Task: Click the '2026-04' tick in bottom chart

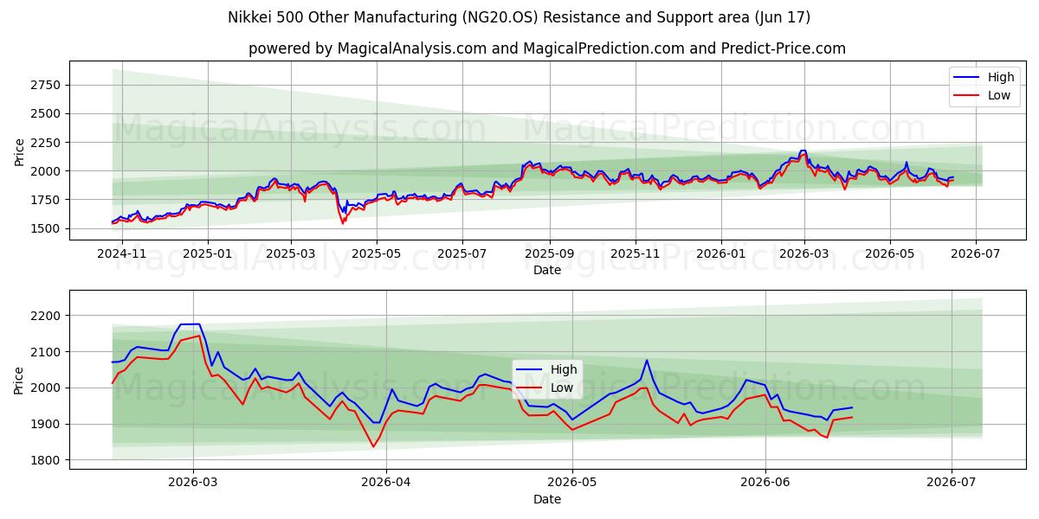Action: tap(385, 483)
